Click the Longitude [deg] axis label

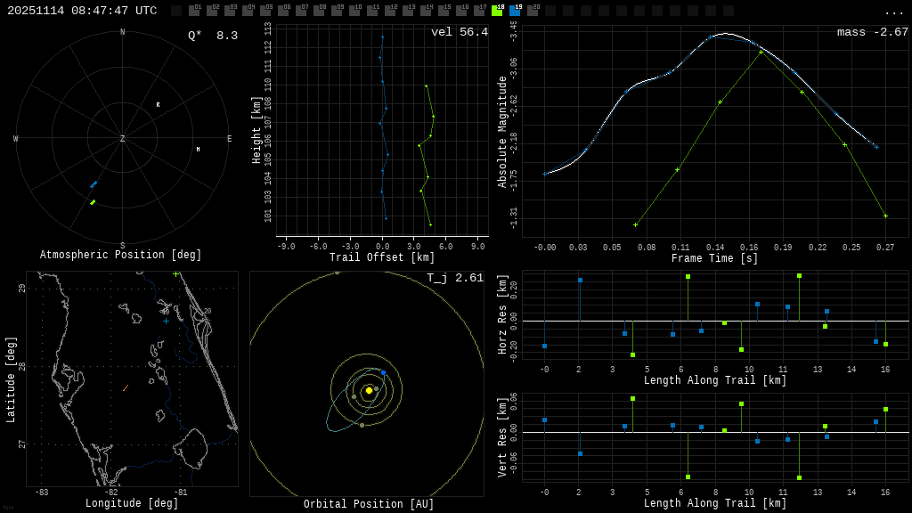132,503
